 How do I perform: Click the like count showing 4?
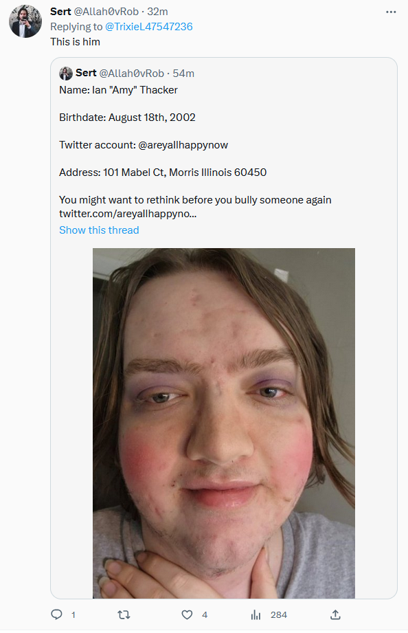[205, 615]
